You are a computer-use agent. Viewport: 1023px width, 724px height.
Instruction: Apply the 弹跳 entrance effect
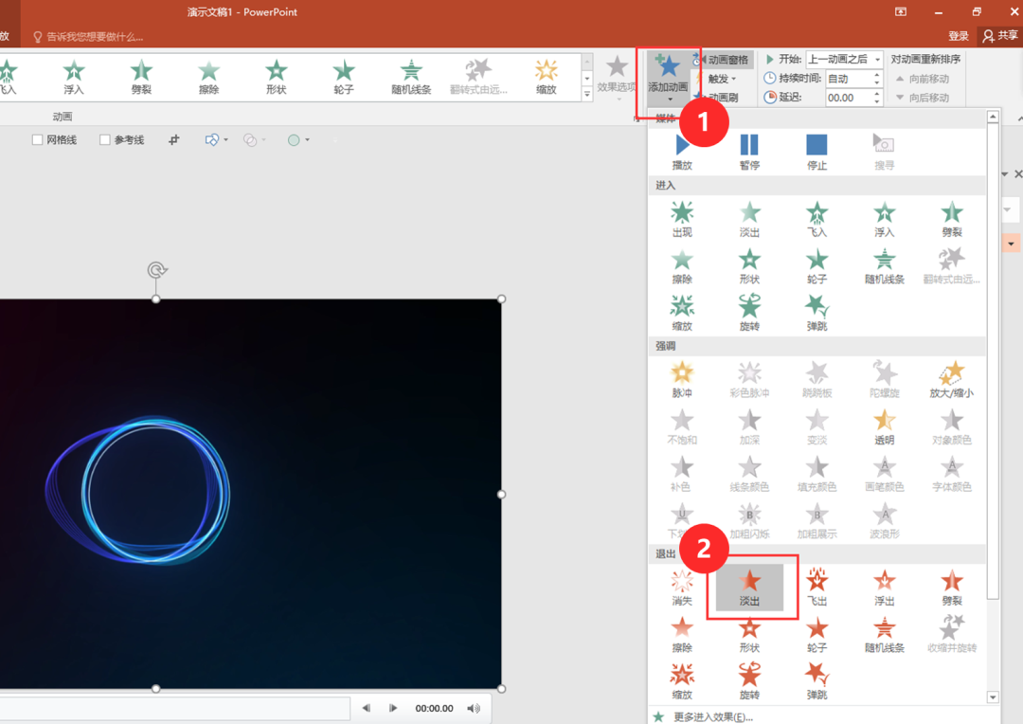[817, 314]
